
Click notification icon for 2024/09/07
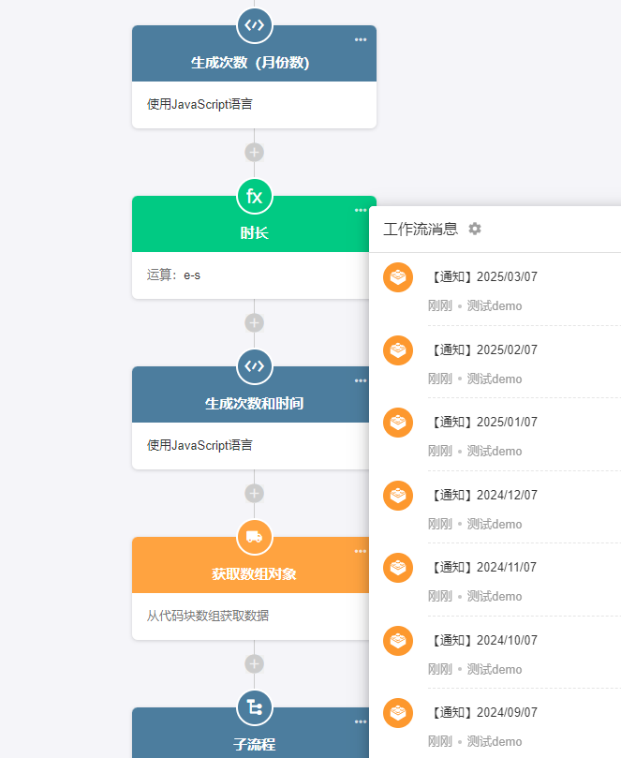pyautogui.click(x=398, y=713)
